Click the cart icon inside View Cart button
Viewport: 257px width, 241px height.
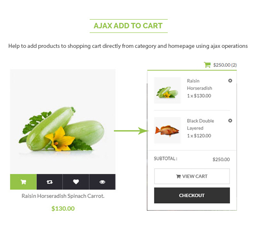point(179,176)
